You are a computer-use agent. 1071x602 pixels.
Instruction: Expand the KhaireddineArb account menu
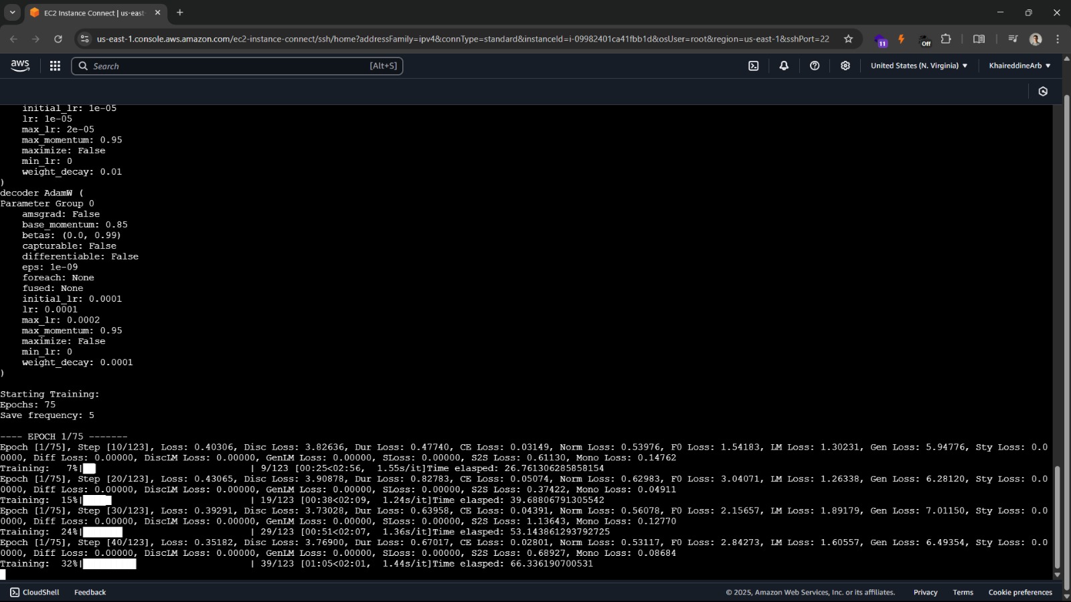click(x=1019, y=66)
